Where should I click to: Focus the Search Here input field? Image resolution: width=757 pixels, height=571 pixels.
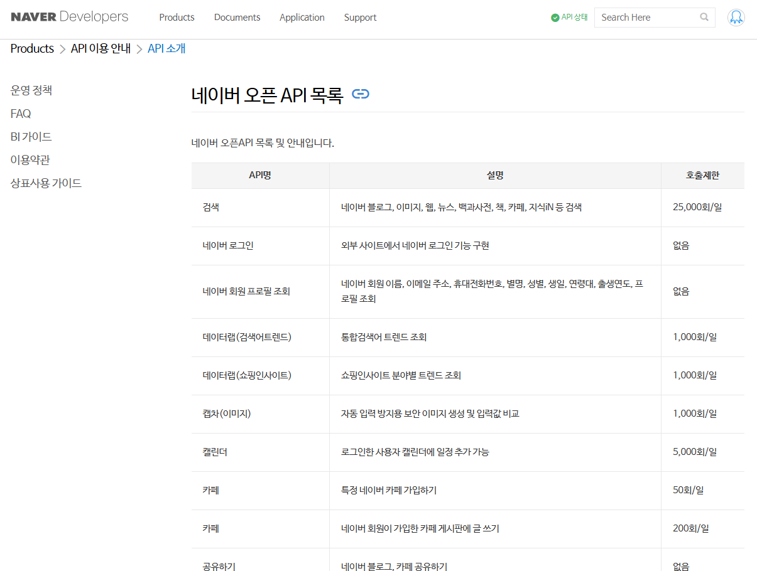click(647, 18)
